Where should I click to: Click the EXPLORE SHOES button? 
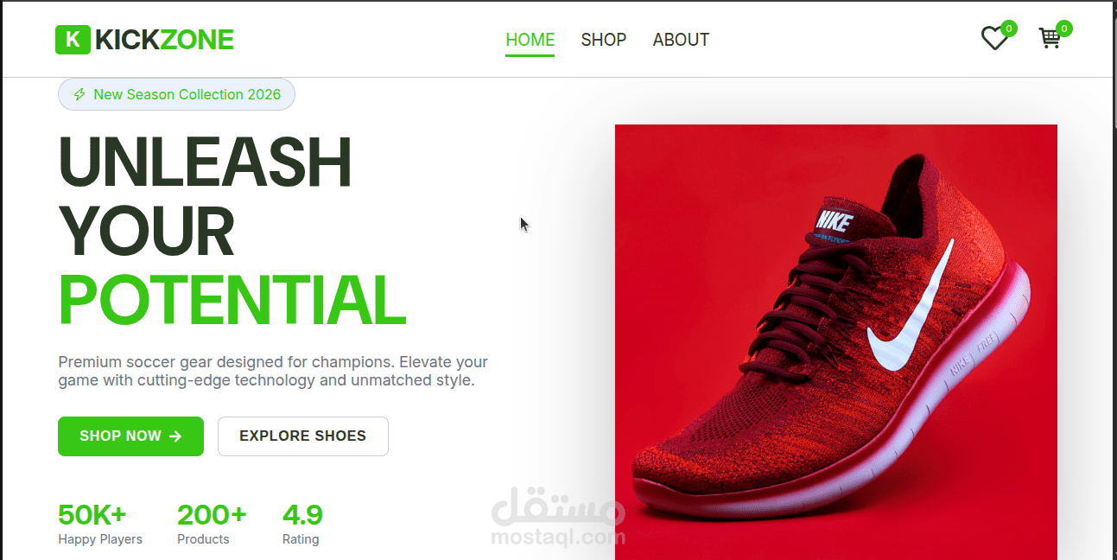303,436
